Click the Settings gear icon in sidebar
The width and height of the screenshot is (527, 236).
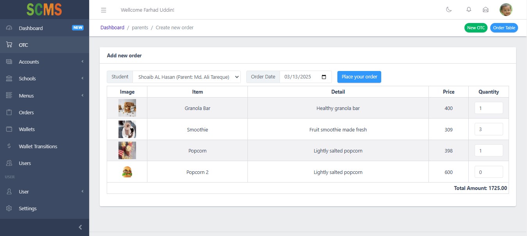click(9, 208)
